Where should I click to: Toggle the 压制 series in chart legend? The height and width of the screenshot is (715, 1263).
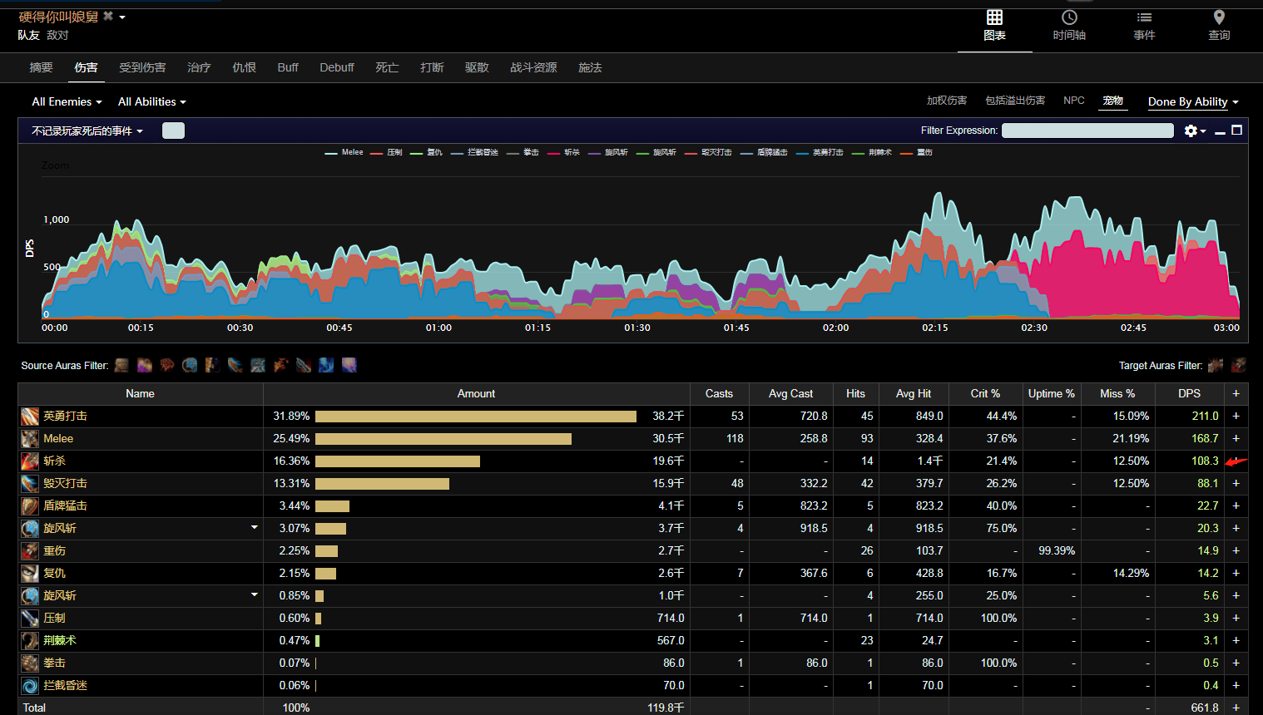click(x=386, y=152)
